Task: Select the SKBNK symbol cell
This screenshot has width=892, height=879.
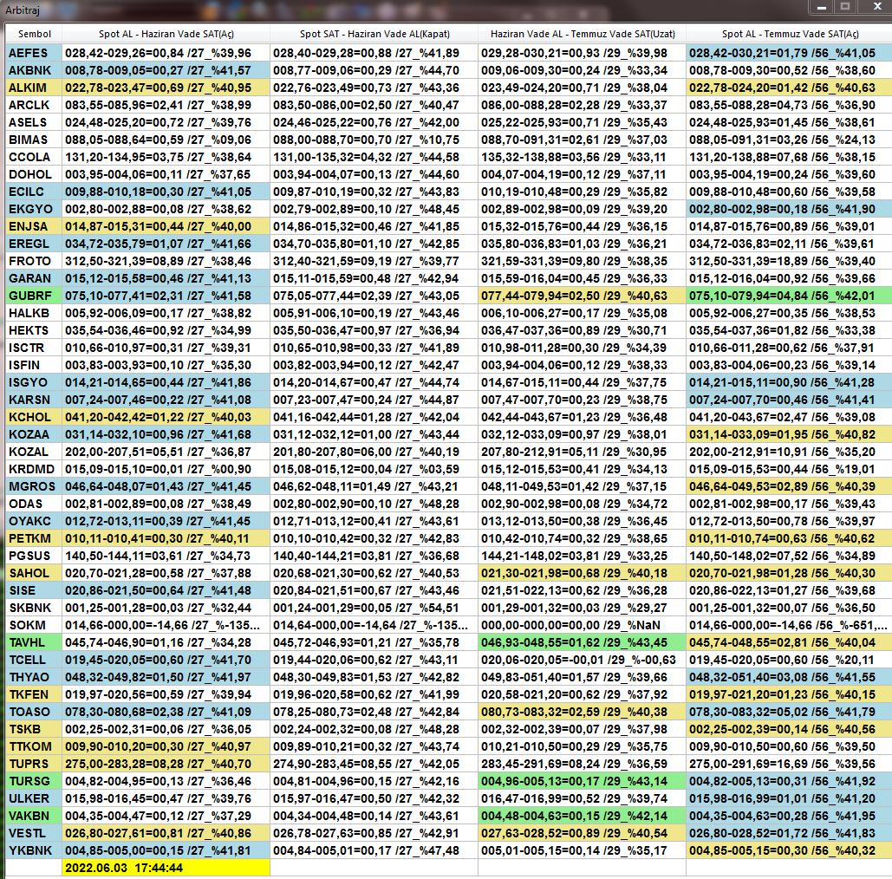Action: pyautogui.click(x=34, y=609)
